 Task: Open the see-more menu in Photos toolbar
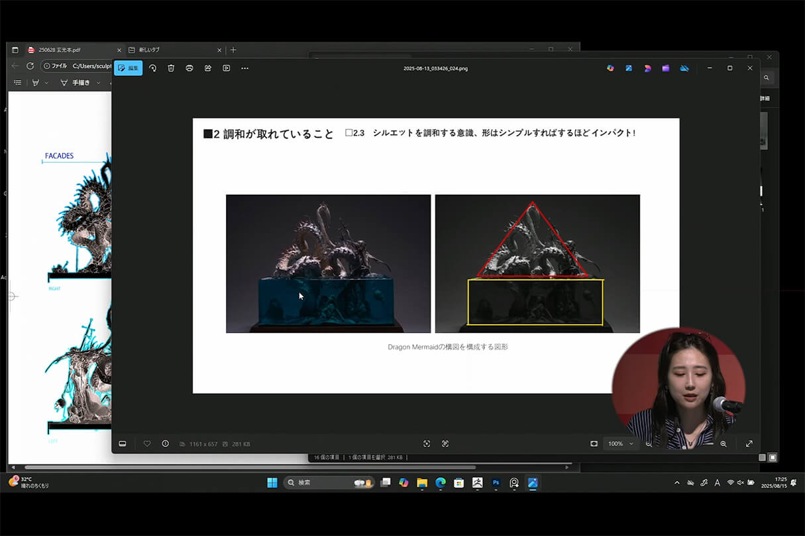tap(244, 67)
